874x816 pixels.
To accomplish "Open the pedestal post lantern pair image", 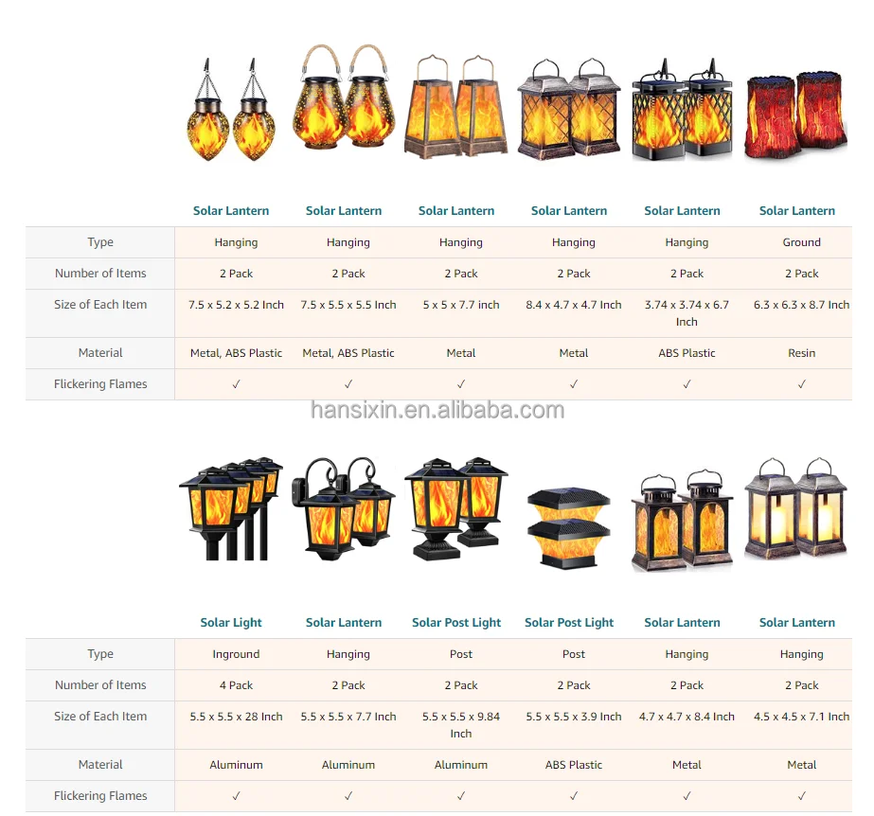I will [456, 509].
